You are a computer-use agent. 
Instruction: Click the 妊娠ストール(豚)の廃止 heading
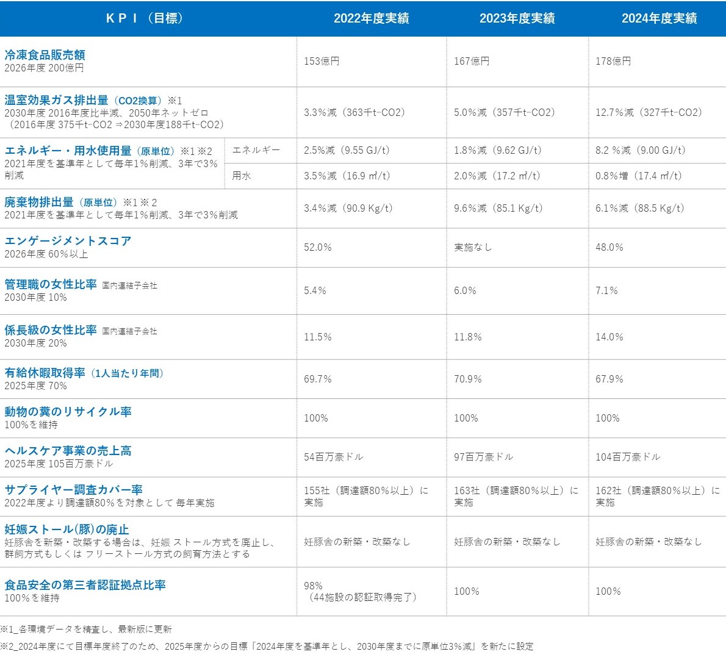tap(66, 530)
